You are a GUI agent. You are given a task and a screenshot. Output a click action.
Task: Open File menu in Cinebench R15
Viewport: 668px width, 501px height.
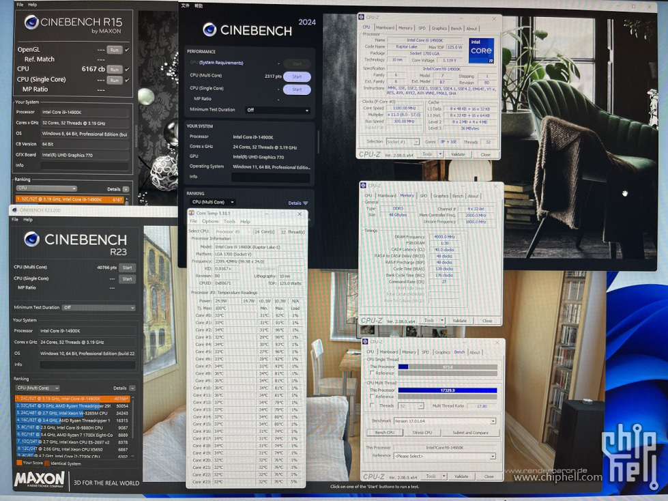(x=20, y=5)
